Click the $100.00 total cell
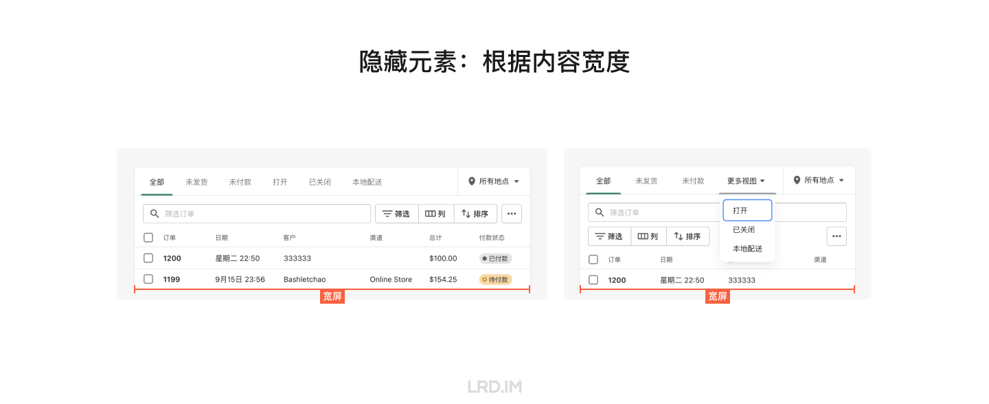Image resolution: width=989 pixels, height=404 pixels. point(443,258)
